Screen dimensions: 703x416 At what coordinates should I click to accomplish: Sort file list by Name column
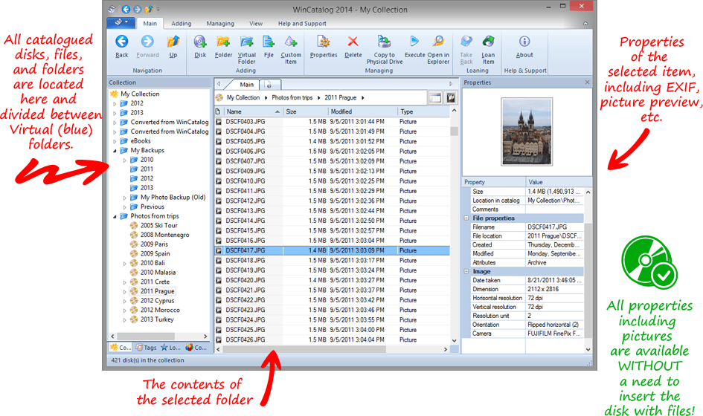tap(252, 111)
